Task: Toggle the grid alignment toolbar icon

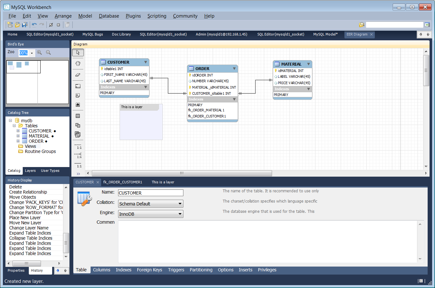Action: pyautogui.click(x=51, y=25)
